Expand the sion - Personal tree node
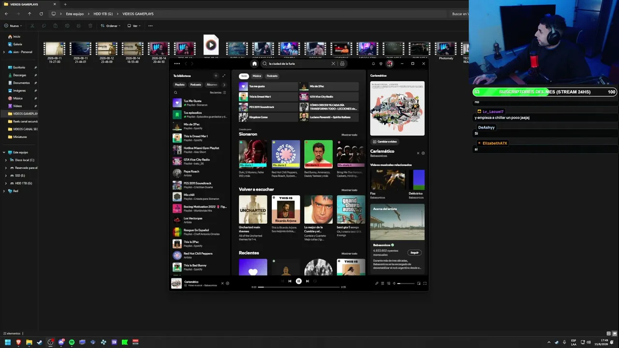Screen dimensions: 619x348 coord(4,52)
